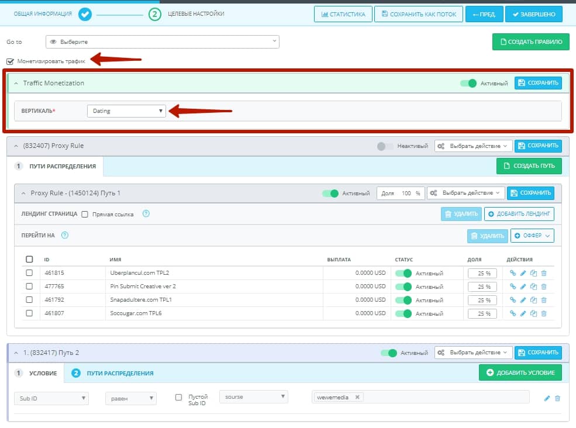The height and width of the screenshot is (428, 576).
Task: Open ВЕРТИКАЛЬ Dating dropdown
Action: (126, 111)
